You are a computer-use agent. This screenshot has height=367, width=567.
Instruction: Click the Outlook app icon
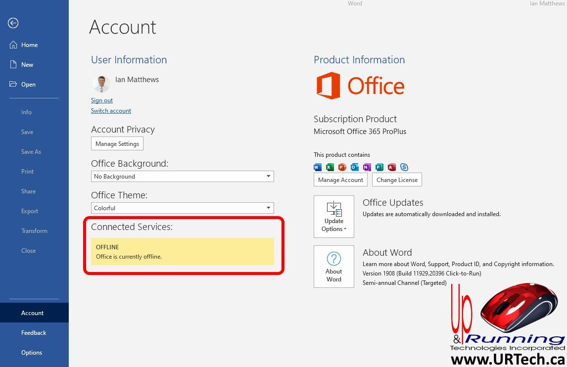click(x=355, y=167)
